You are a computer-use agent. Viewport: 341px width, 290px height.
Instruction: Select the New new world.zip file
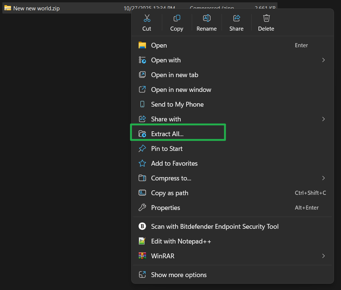point(36,8)
